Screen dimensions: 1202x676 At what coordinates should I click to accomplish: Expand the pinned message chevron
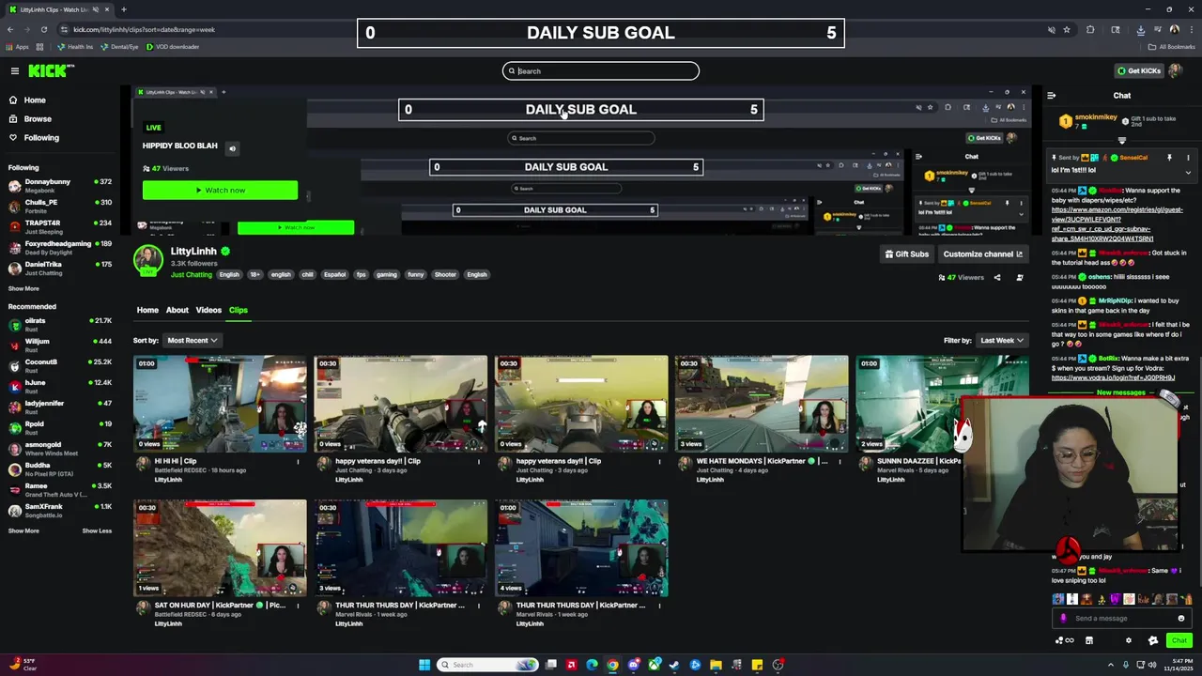pos(1188,172)
